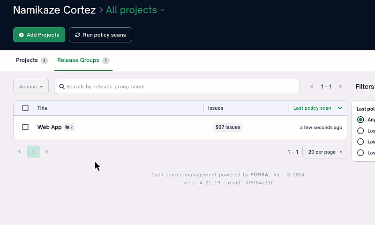This screenshot has width=375, height=225.
Task: Expand the 20 per page dropdown
Action: (325, 152)
